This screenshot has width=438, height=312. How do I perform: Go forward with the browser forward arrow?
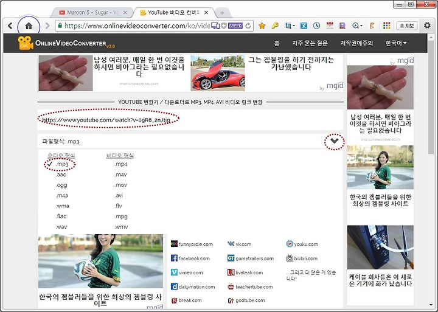pos(47,26)
